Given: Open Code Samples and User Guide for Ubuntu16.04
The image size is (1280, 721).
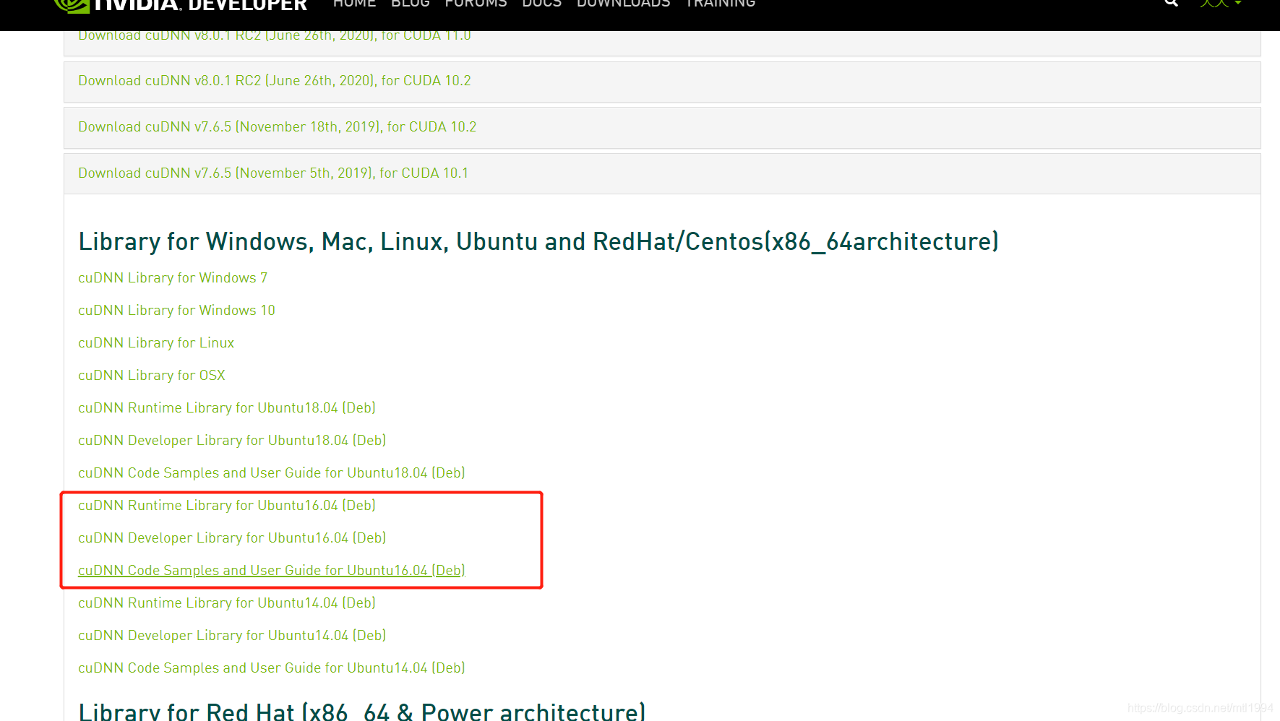Looking at the screenshot, I should coord(272,571).
